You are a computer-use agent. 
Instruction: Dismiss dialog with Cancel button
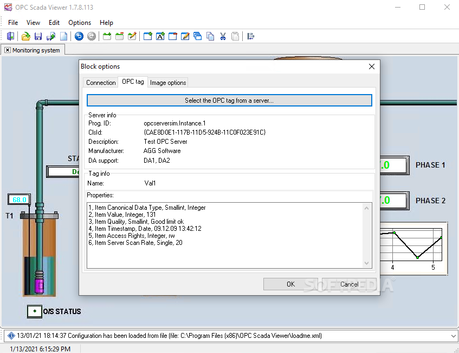click(349, 284)
